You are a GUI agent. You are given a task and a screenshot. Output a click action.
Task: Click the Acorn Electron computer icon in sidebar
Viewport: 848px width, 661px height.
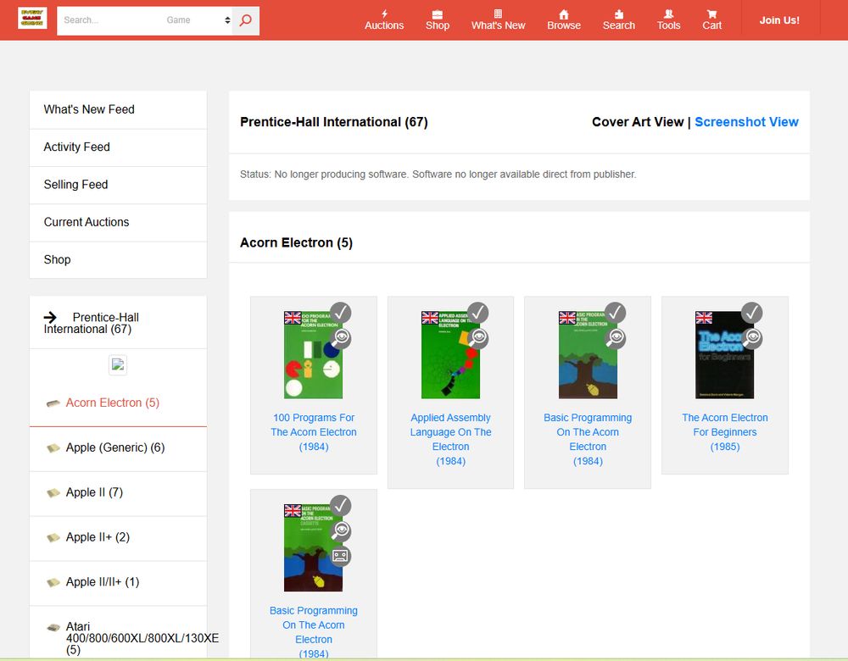click(53, 403)
